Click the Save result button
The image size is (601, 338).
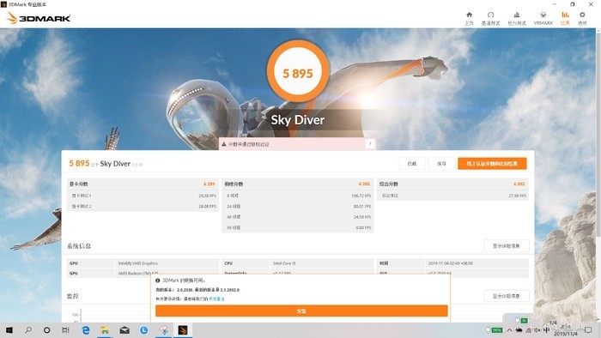(441, 164)
